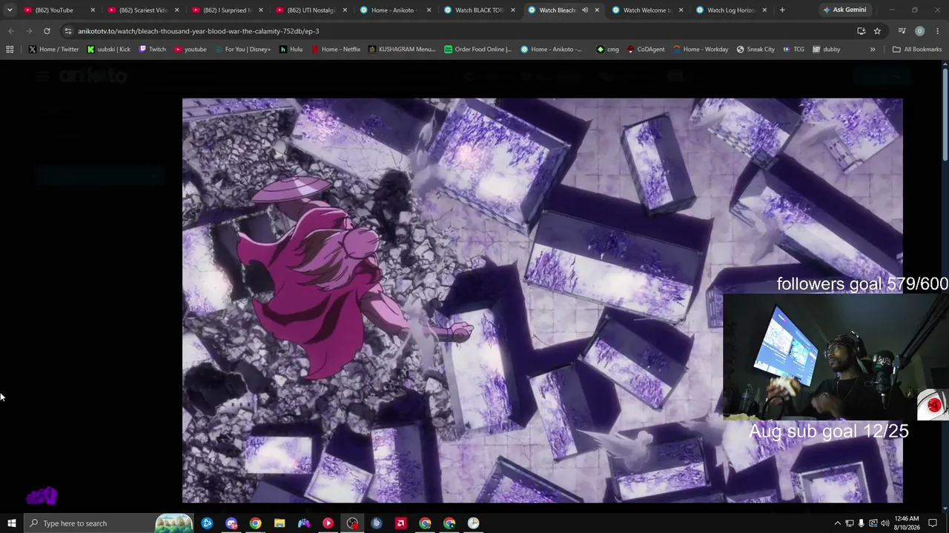Open the clock app icon on taskbar
This screenshot has height=533, width=949.
(x=473, y=523)
